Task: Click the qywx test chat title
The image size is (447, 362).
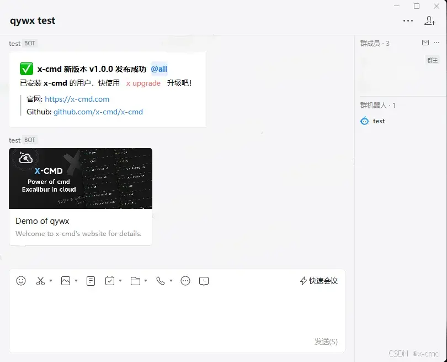Action: click(x=33, y=20)
